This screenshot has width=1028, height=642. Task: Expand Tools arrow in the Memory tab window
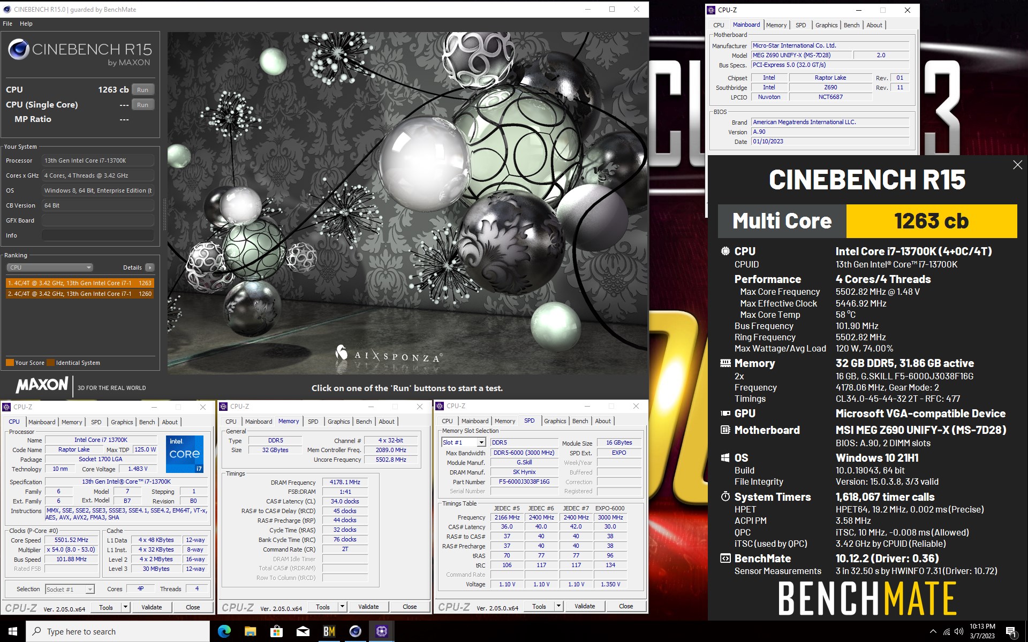tap(342, 607)
